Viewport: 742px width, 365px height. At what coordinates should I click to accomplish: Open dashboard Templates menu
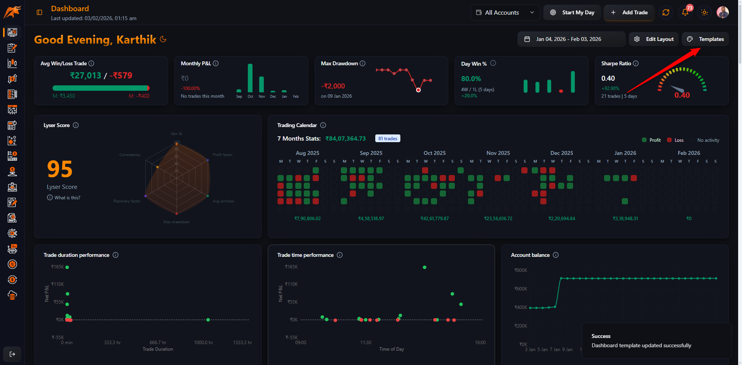coord(705,39)
